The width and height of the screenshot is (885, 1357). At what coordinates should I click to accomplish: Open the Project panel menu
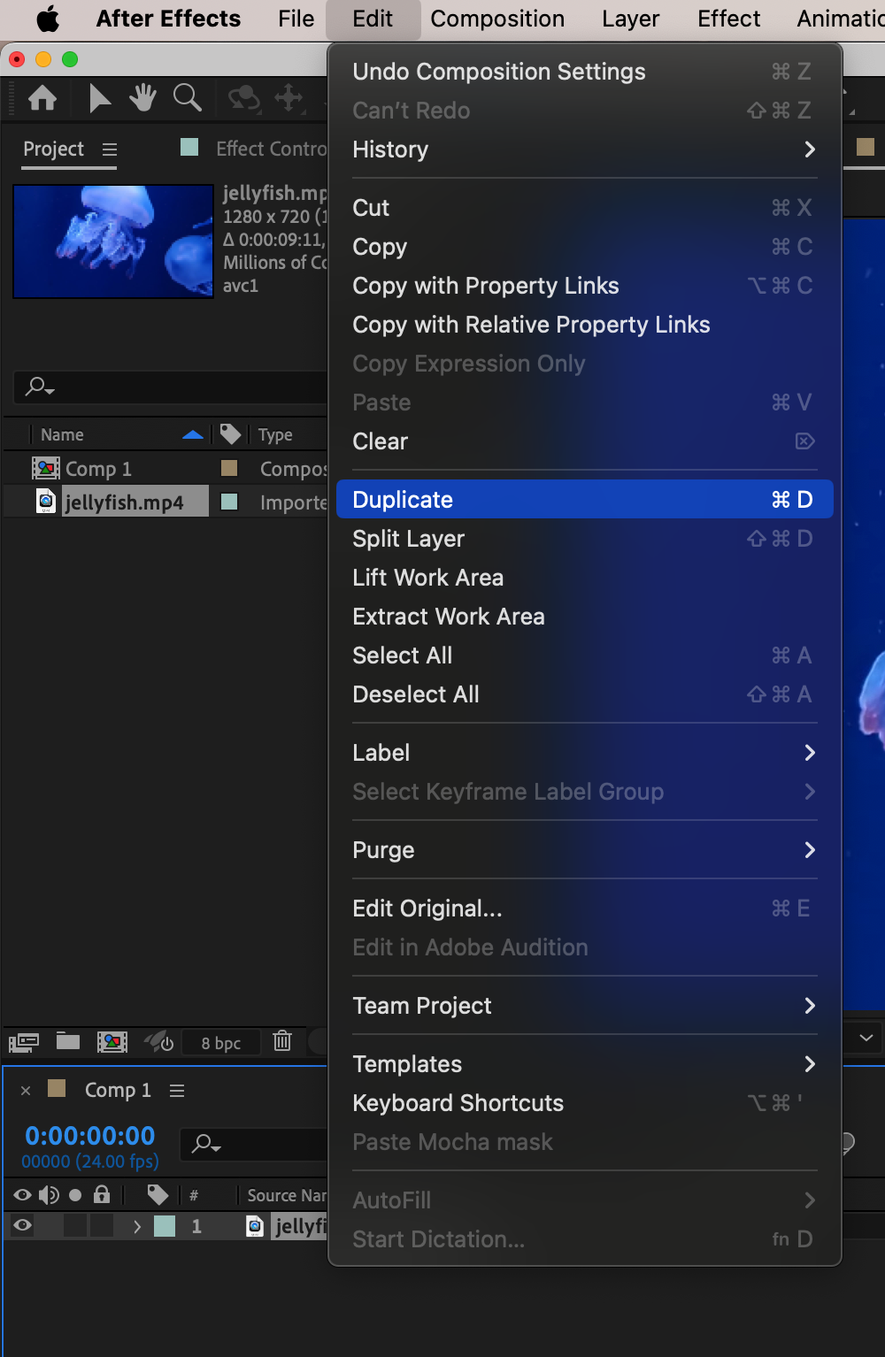tap(110, 149)
